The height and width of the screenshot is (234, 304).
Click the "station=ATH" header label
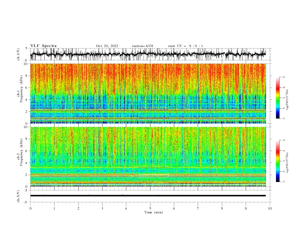pos(142,46)
